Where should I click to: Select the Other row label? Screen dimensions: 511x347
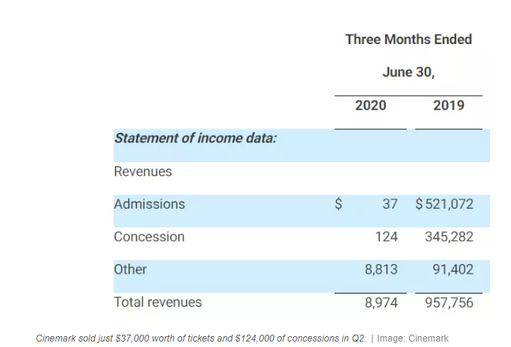point(130,270)
